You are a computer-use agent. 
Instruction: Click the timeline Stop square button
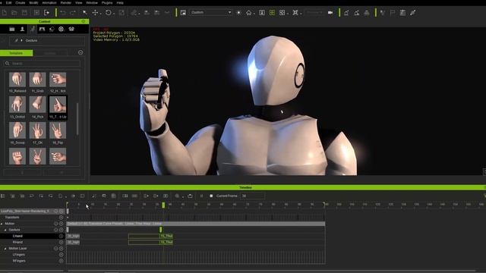[211, 196]
